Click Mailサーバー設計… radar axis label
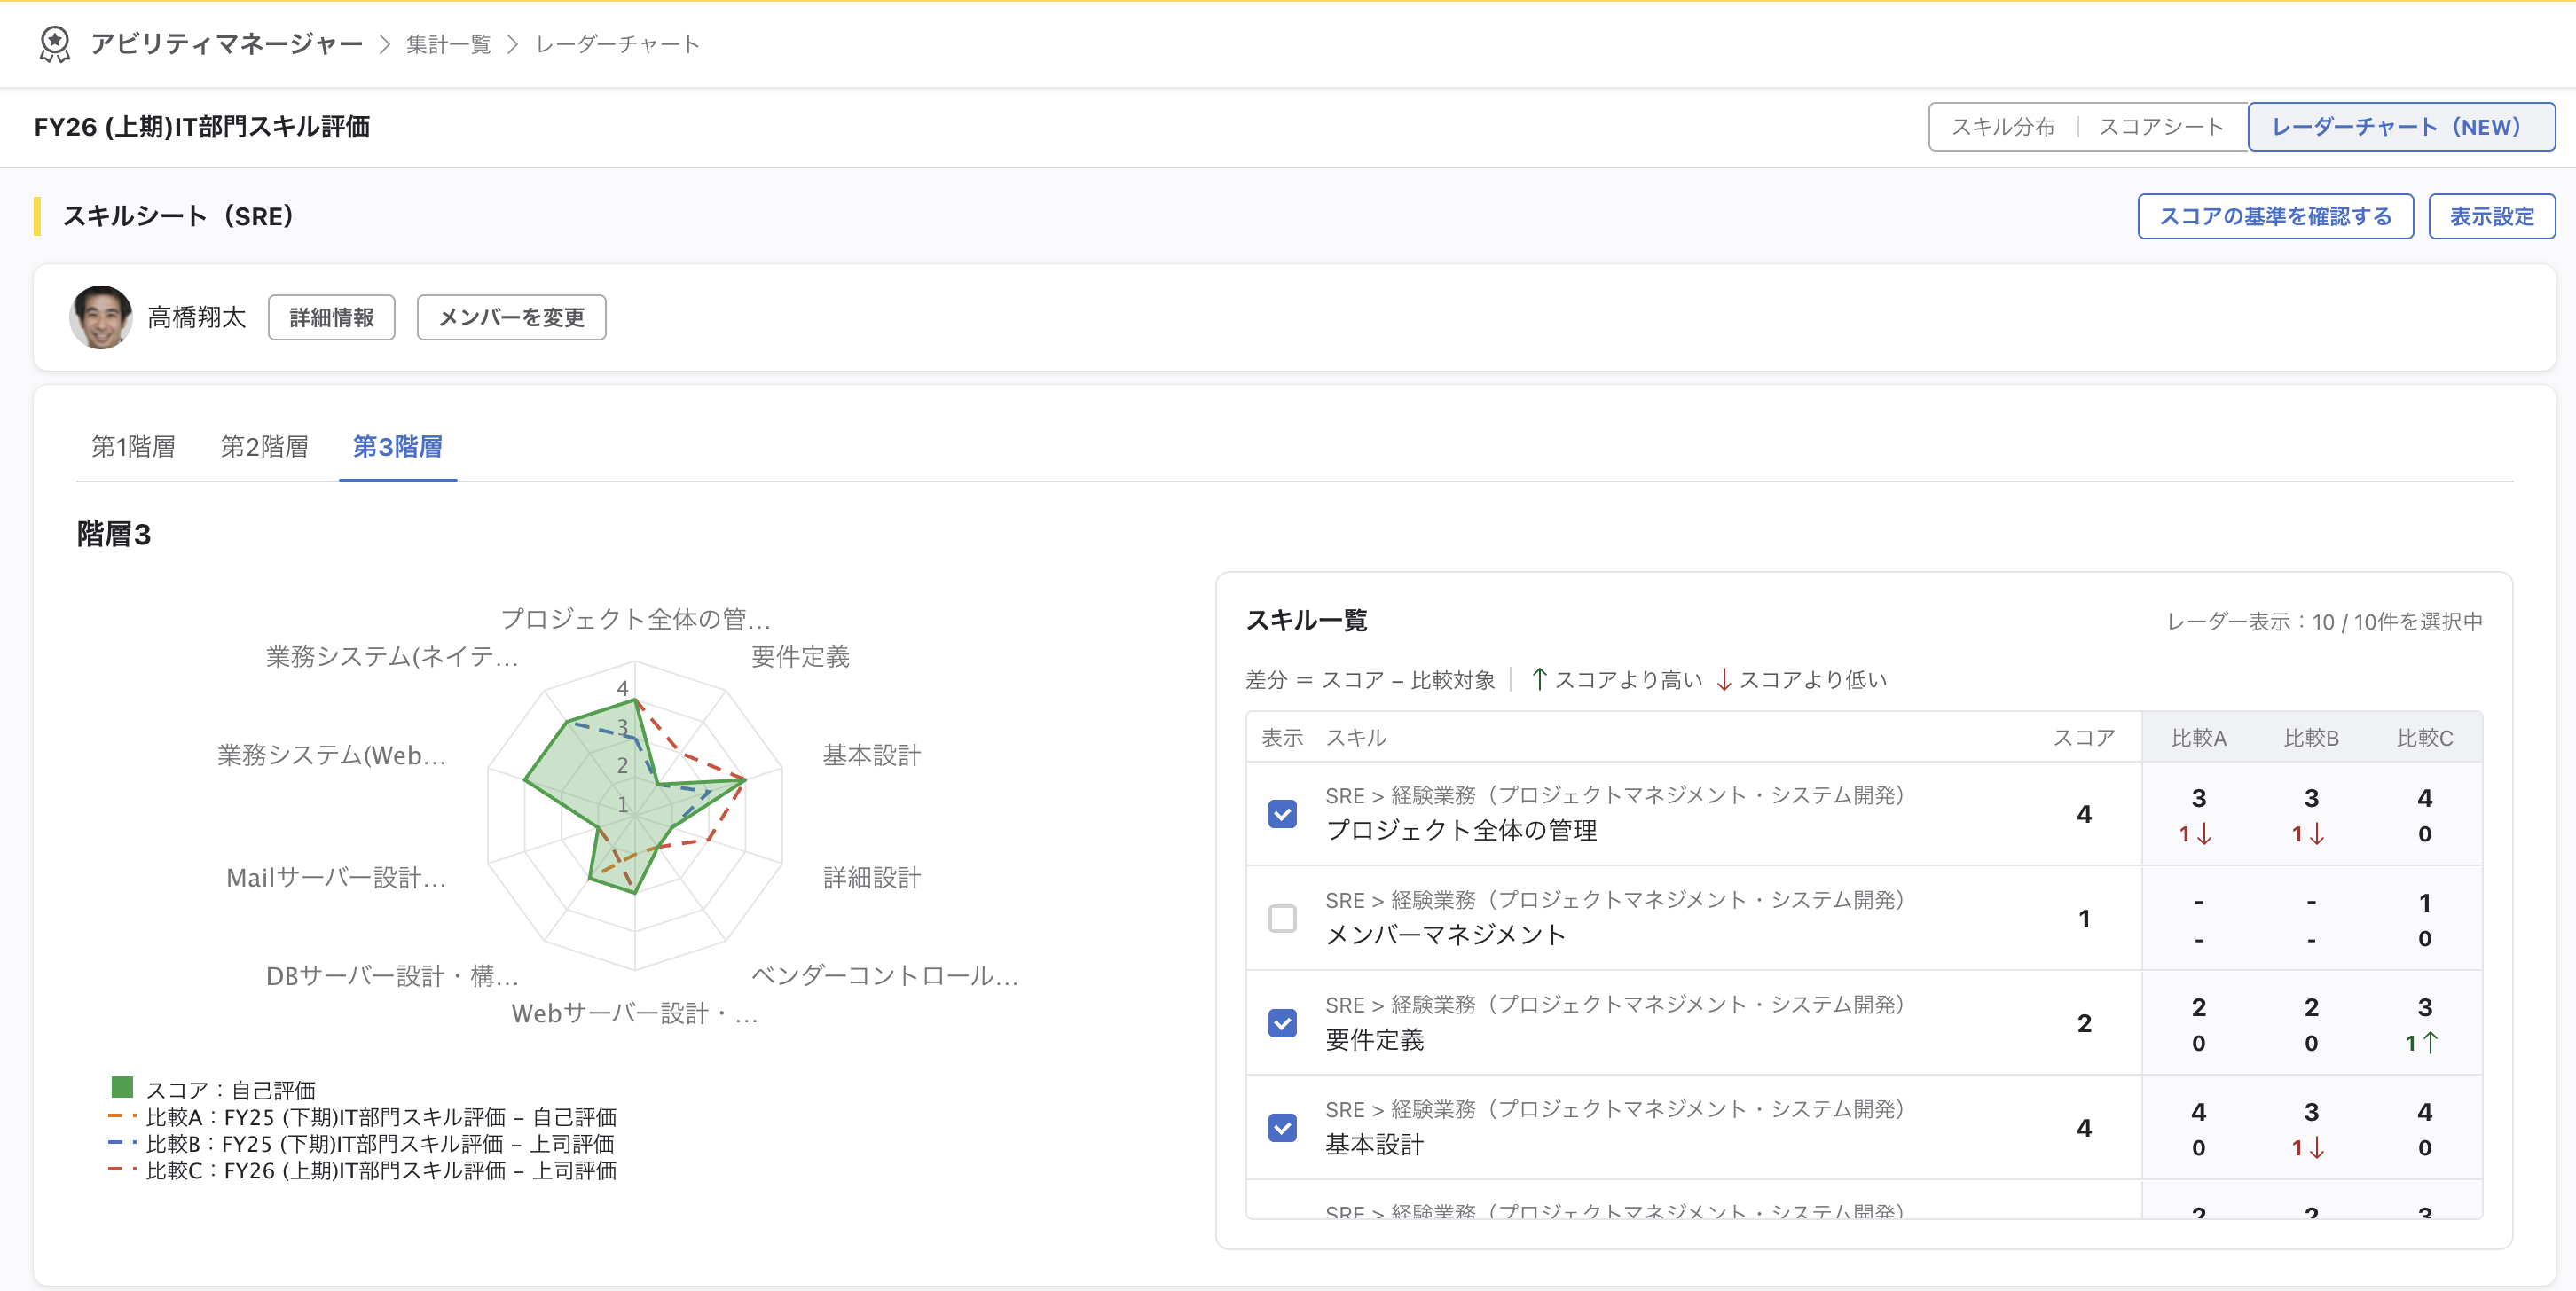Viewport: 2576px width, 1291px height. pyautogui.click(x=336, y=879)
